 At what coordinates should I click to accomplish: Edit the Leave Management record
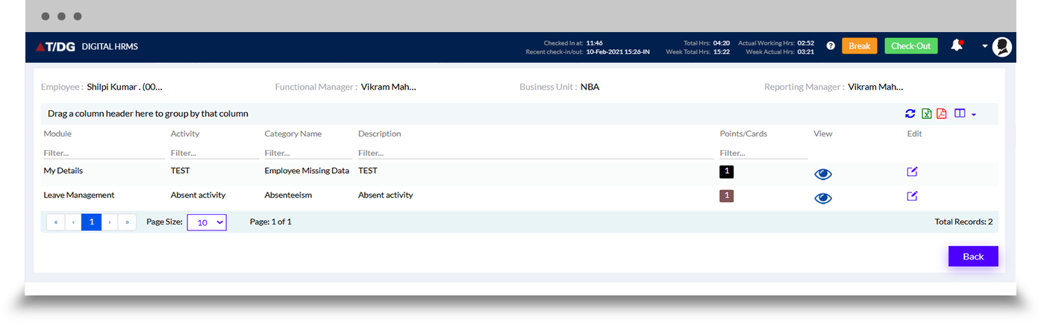point(912,196)
